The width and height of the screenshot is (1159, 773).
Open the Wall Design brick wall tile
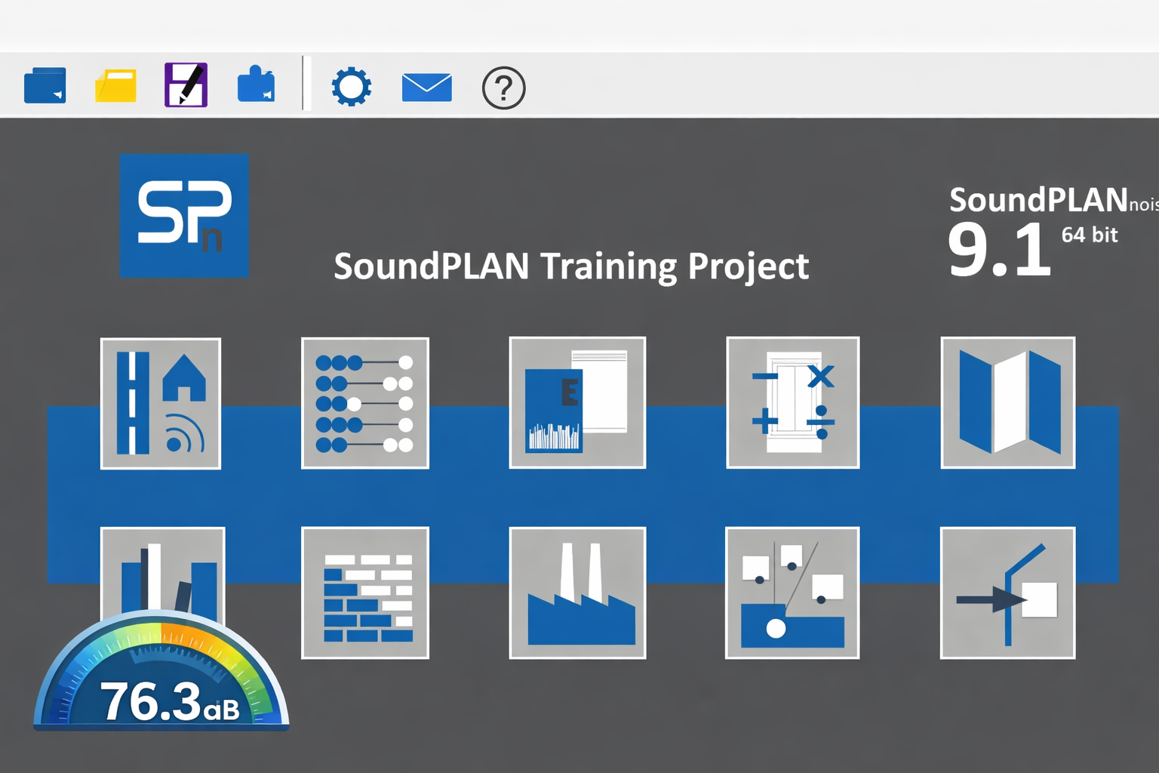tap(365, 593)
